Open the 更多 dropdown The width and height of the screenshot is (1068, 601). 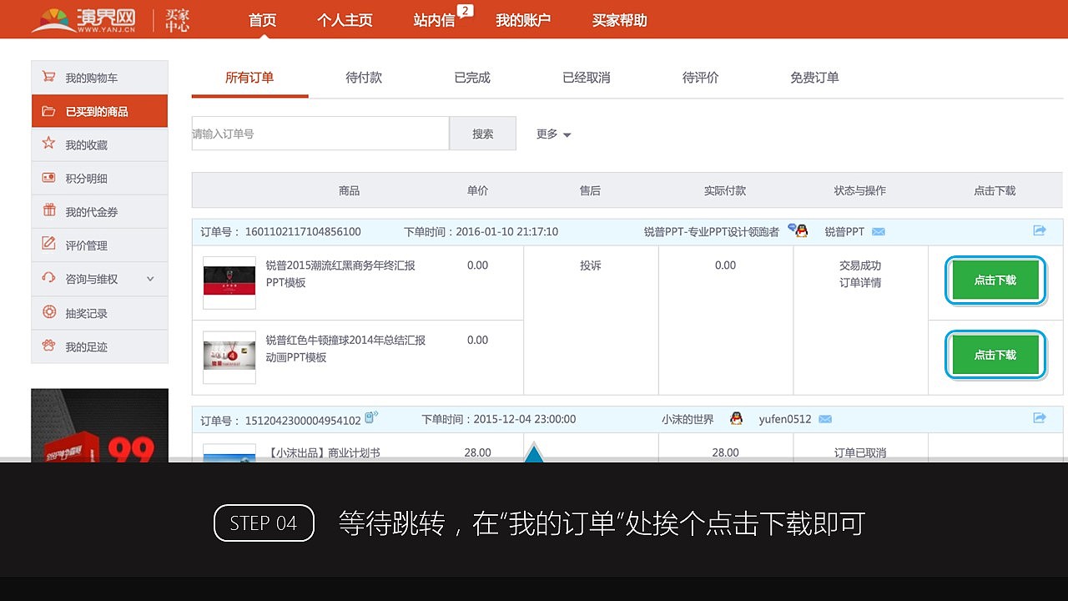(552, 134)
